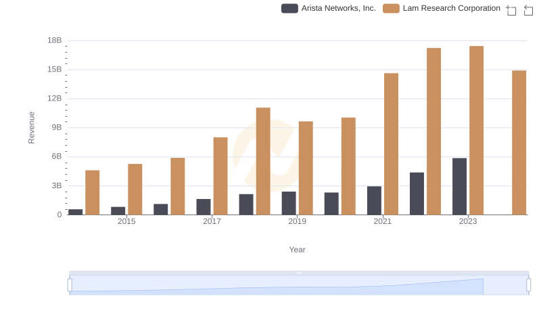This screenshot has height=311, width=541.
Task: Click the 2023 Lam Research bar
Action: (476, 130)
